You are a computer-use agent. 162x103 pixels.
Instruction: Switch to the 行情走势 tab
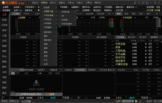[68, 70]
